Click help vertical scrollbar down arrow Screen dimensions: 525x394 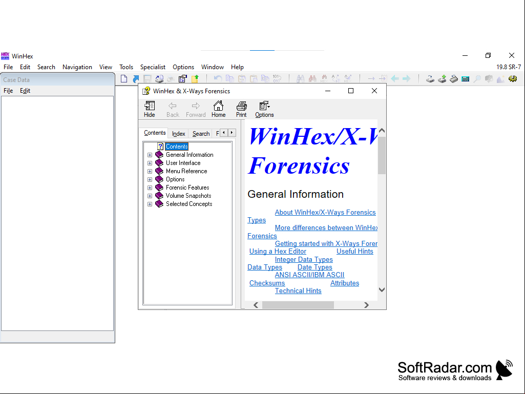click(382, 289)
